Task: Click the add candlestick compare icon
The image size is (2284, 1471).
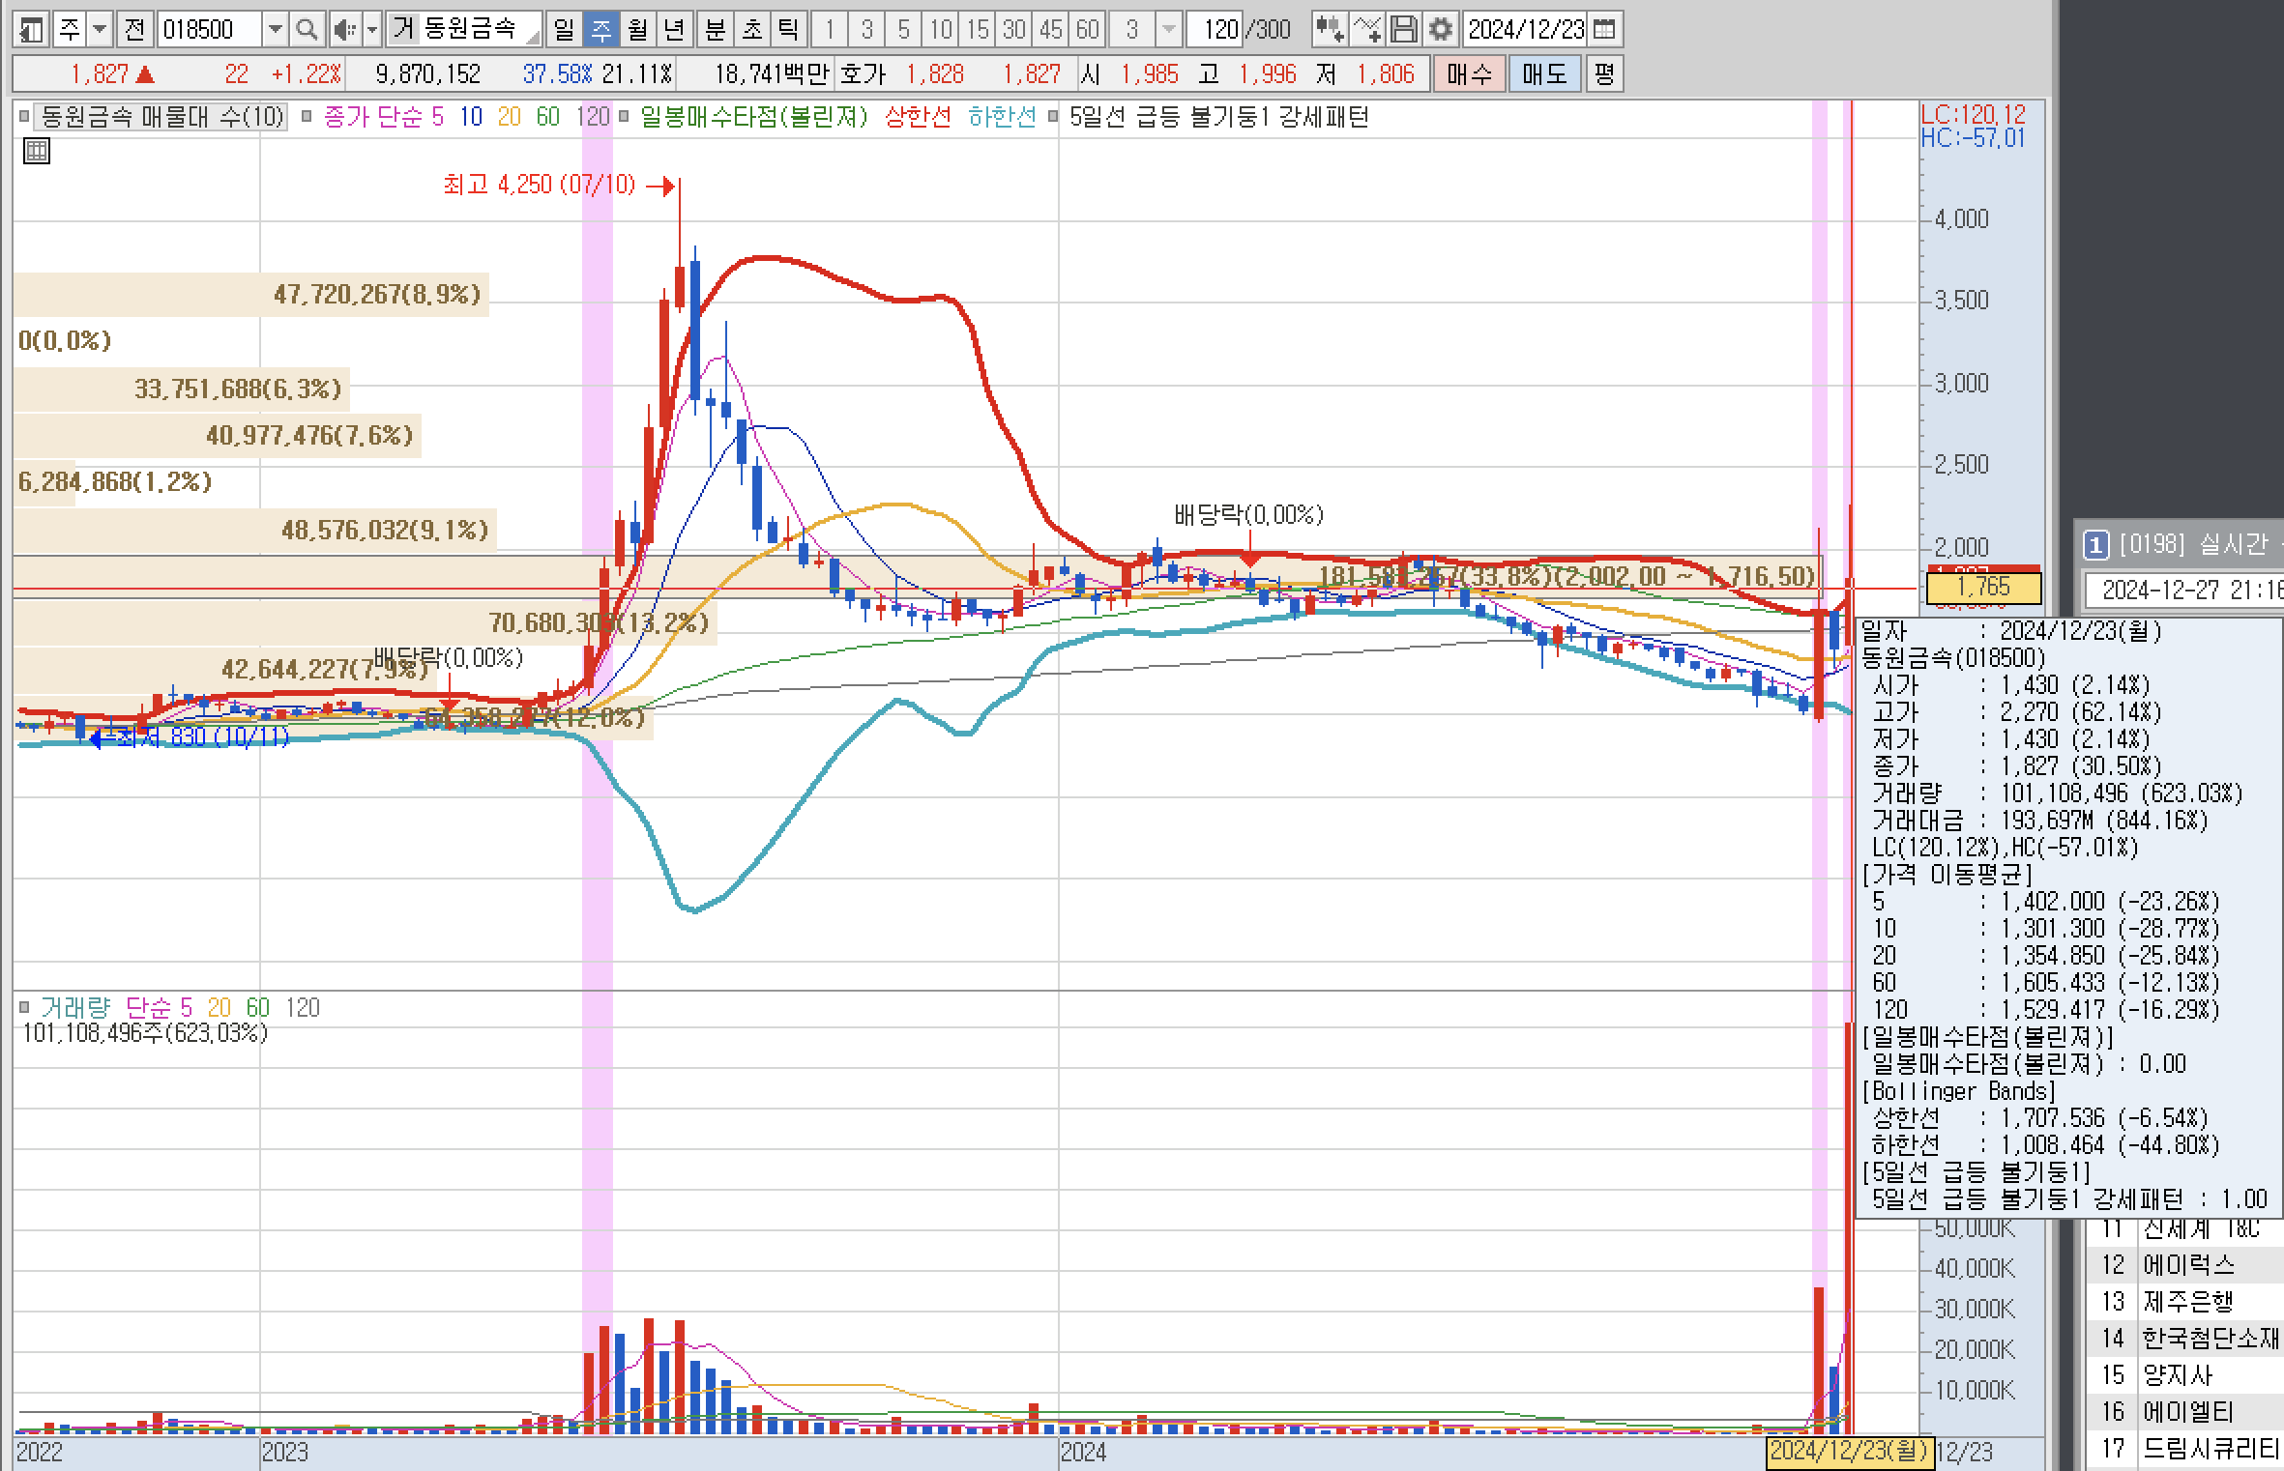Action: coord(1331,30)
